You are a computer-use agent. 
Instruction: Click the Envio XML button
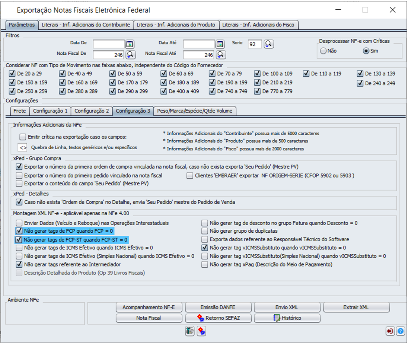[287, 307]
